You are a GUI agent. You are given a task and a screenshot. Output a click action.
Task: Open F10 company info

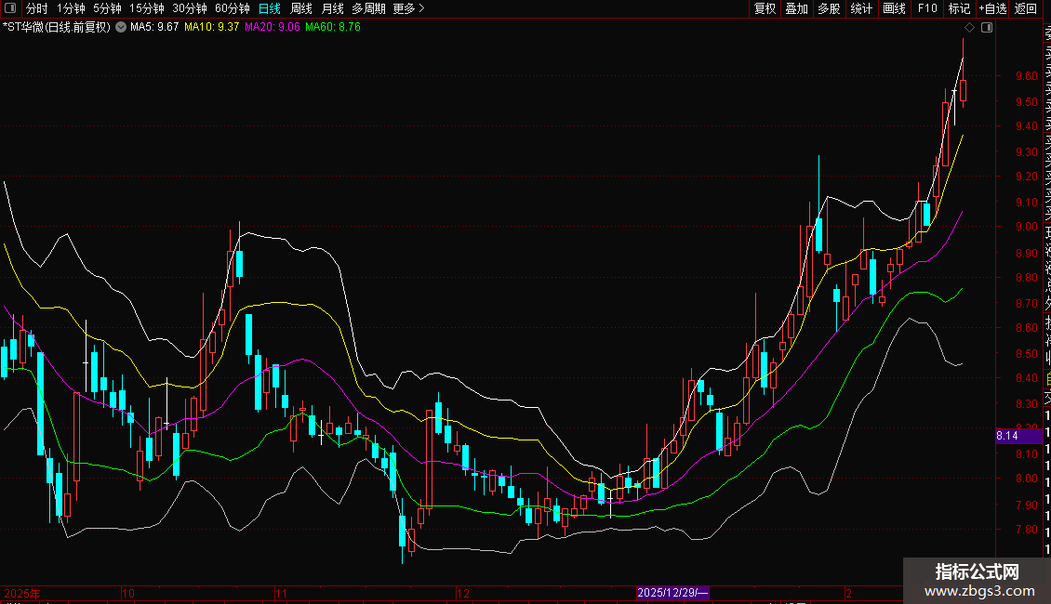pyautogui.click(x=927, y=8)
